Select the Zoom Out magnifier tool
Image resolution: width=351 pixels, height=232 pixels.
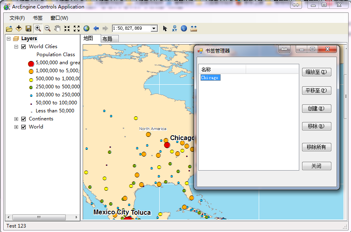coord(47,28)
